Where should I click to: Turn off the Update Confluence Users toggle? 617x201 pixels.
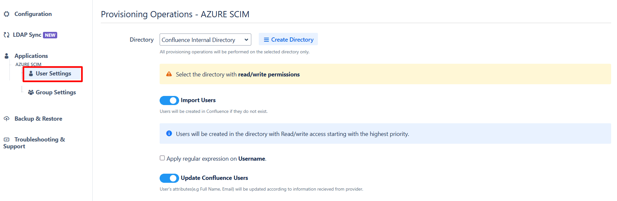tap(169, 178)
